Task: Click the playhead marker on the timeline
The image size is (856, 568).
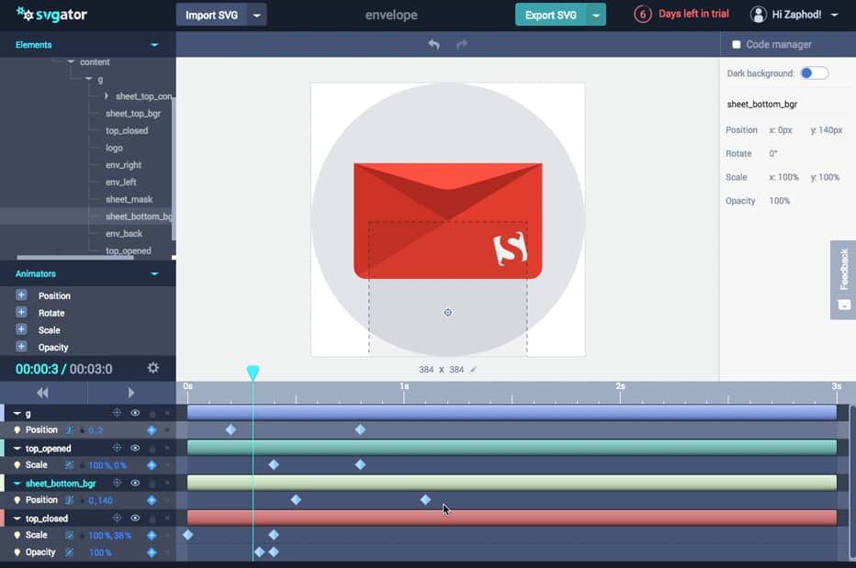Action: tap(253, 373)
